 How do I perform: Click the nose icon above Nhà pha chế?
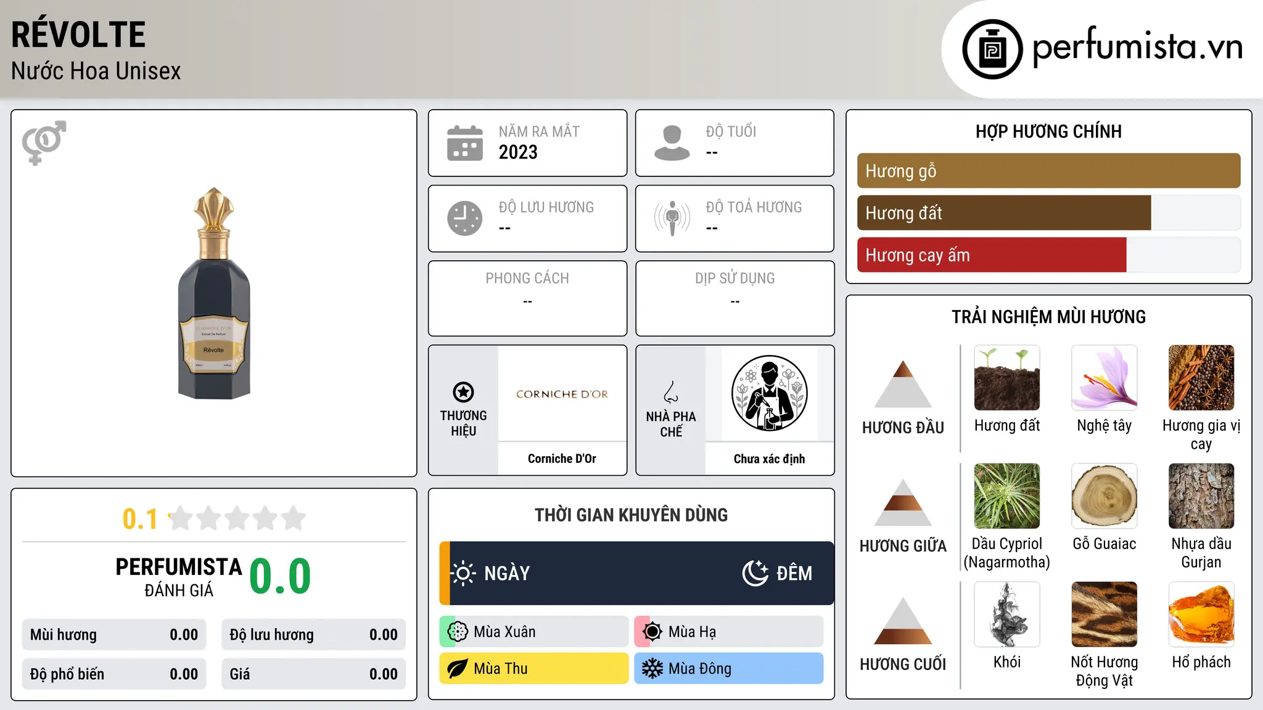click(x=671, y=392)
